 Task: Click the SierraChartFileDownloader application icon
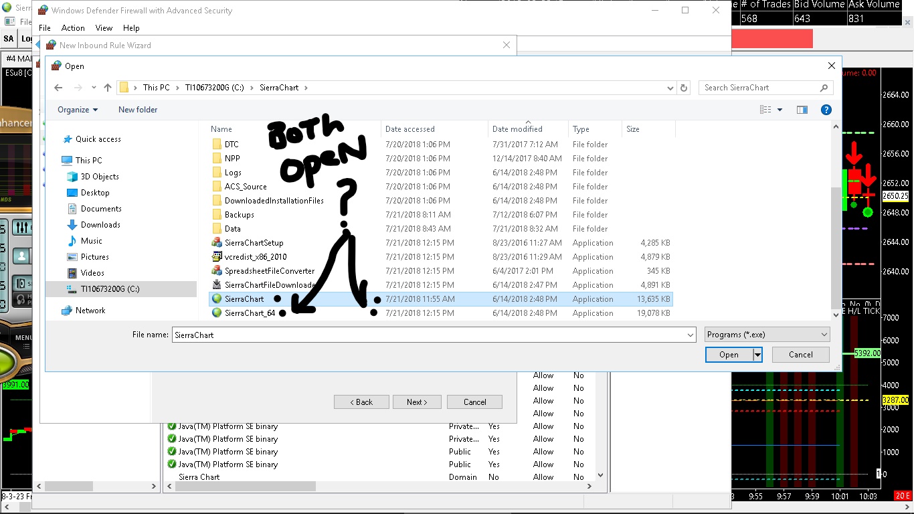pyautogui.click(x=217, y=285)
